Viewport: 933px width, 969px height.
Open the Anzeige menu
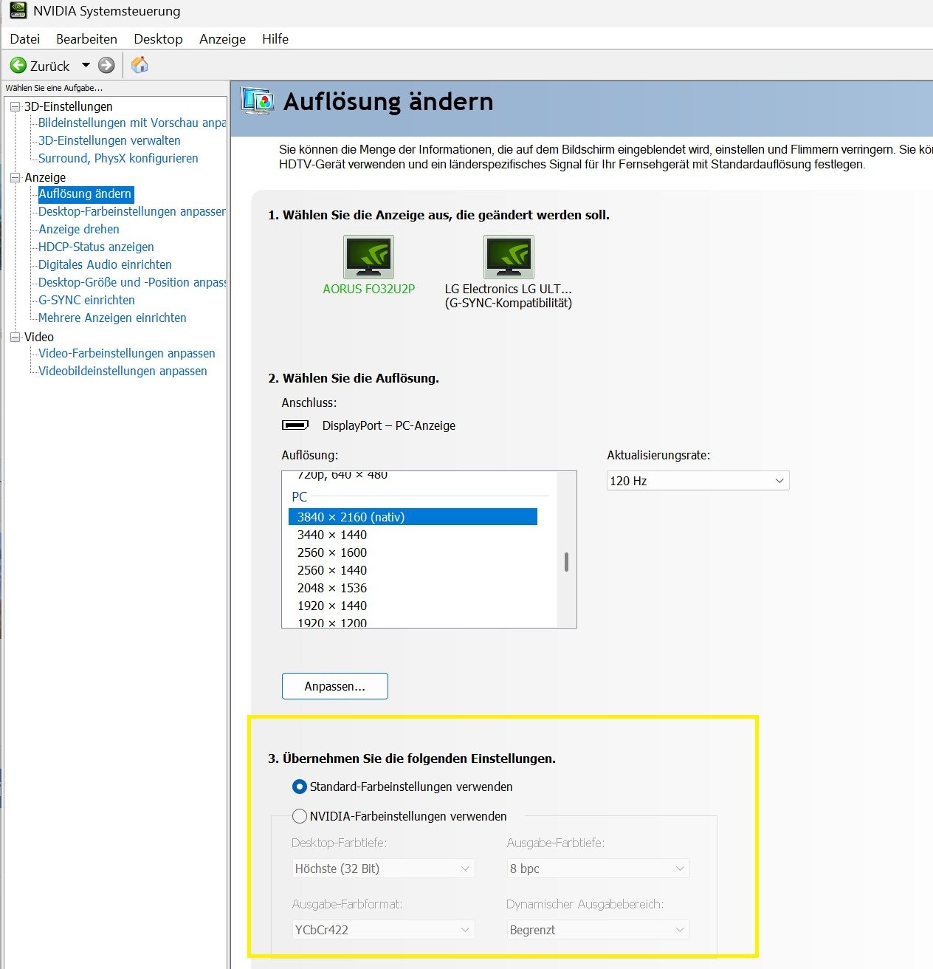pos(222,39)
